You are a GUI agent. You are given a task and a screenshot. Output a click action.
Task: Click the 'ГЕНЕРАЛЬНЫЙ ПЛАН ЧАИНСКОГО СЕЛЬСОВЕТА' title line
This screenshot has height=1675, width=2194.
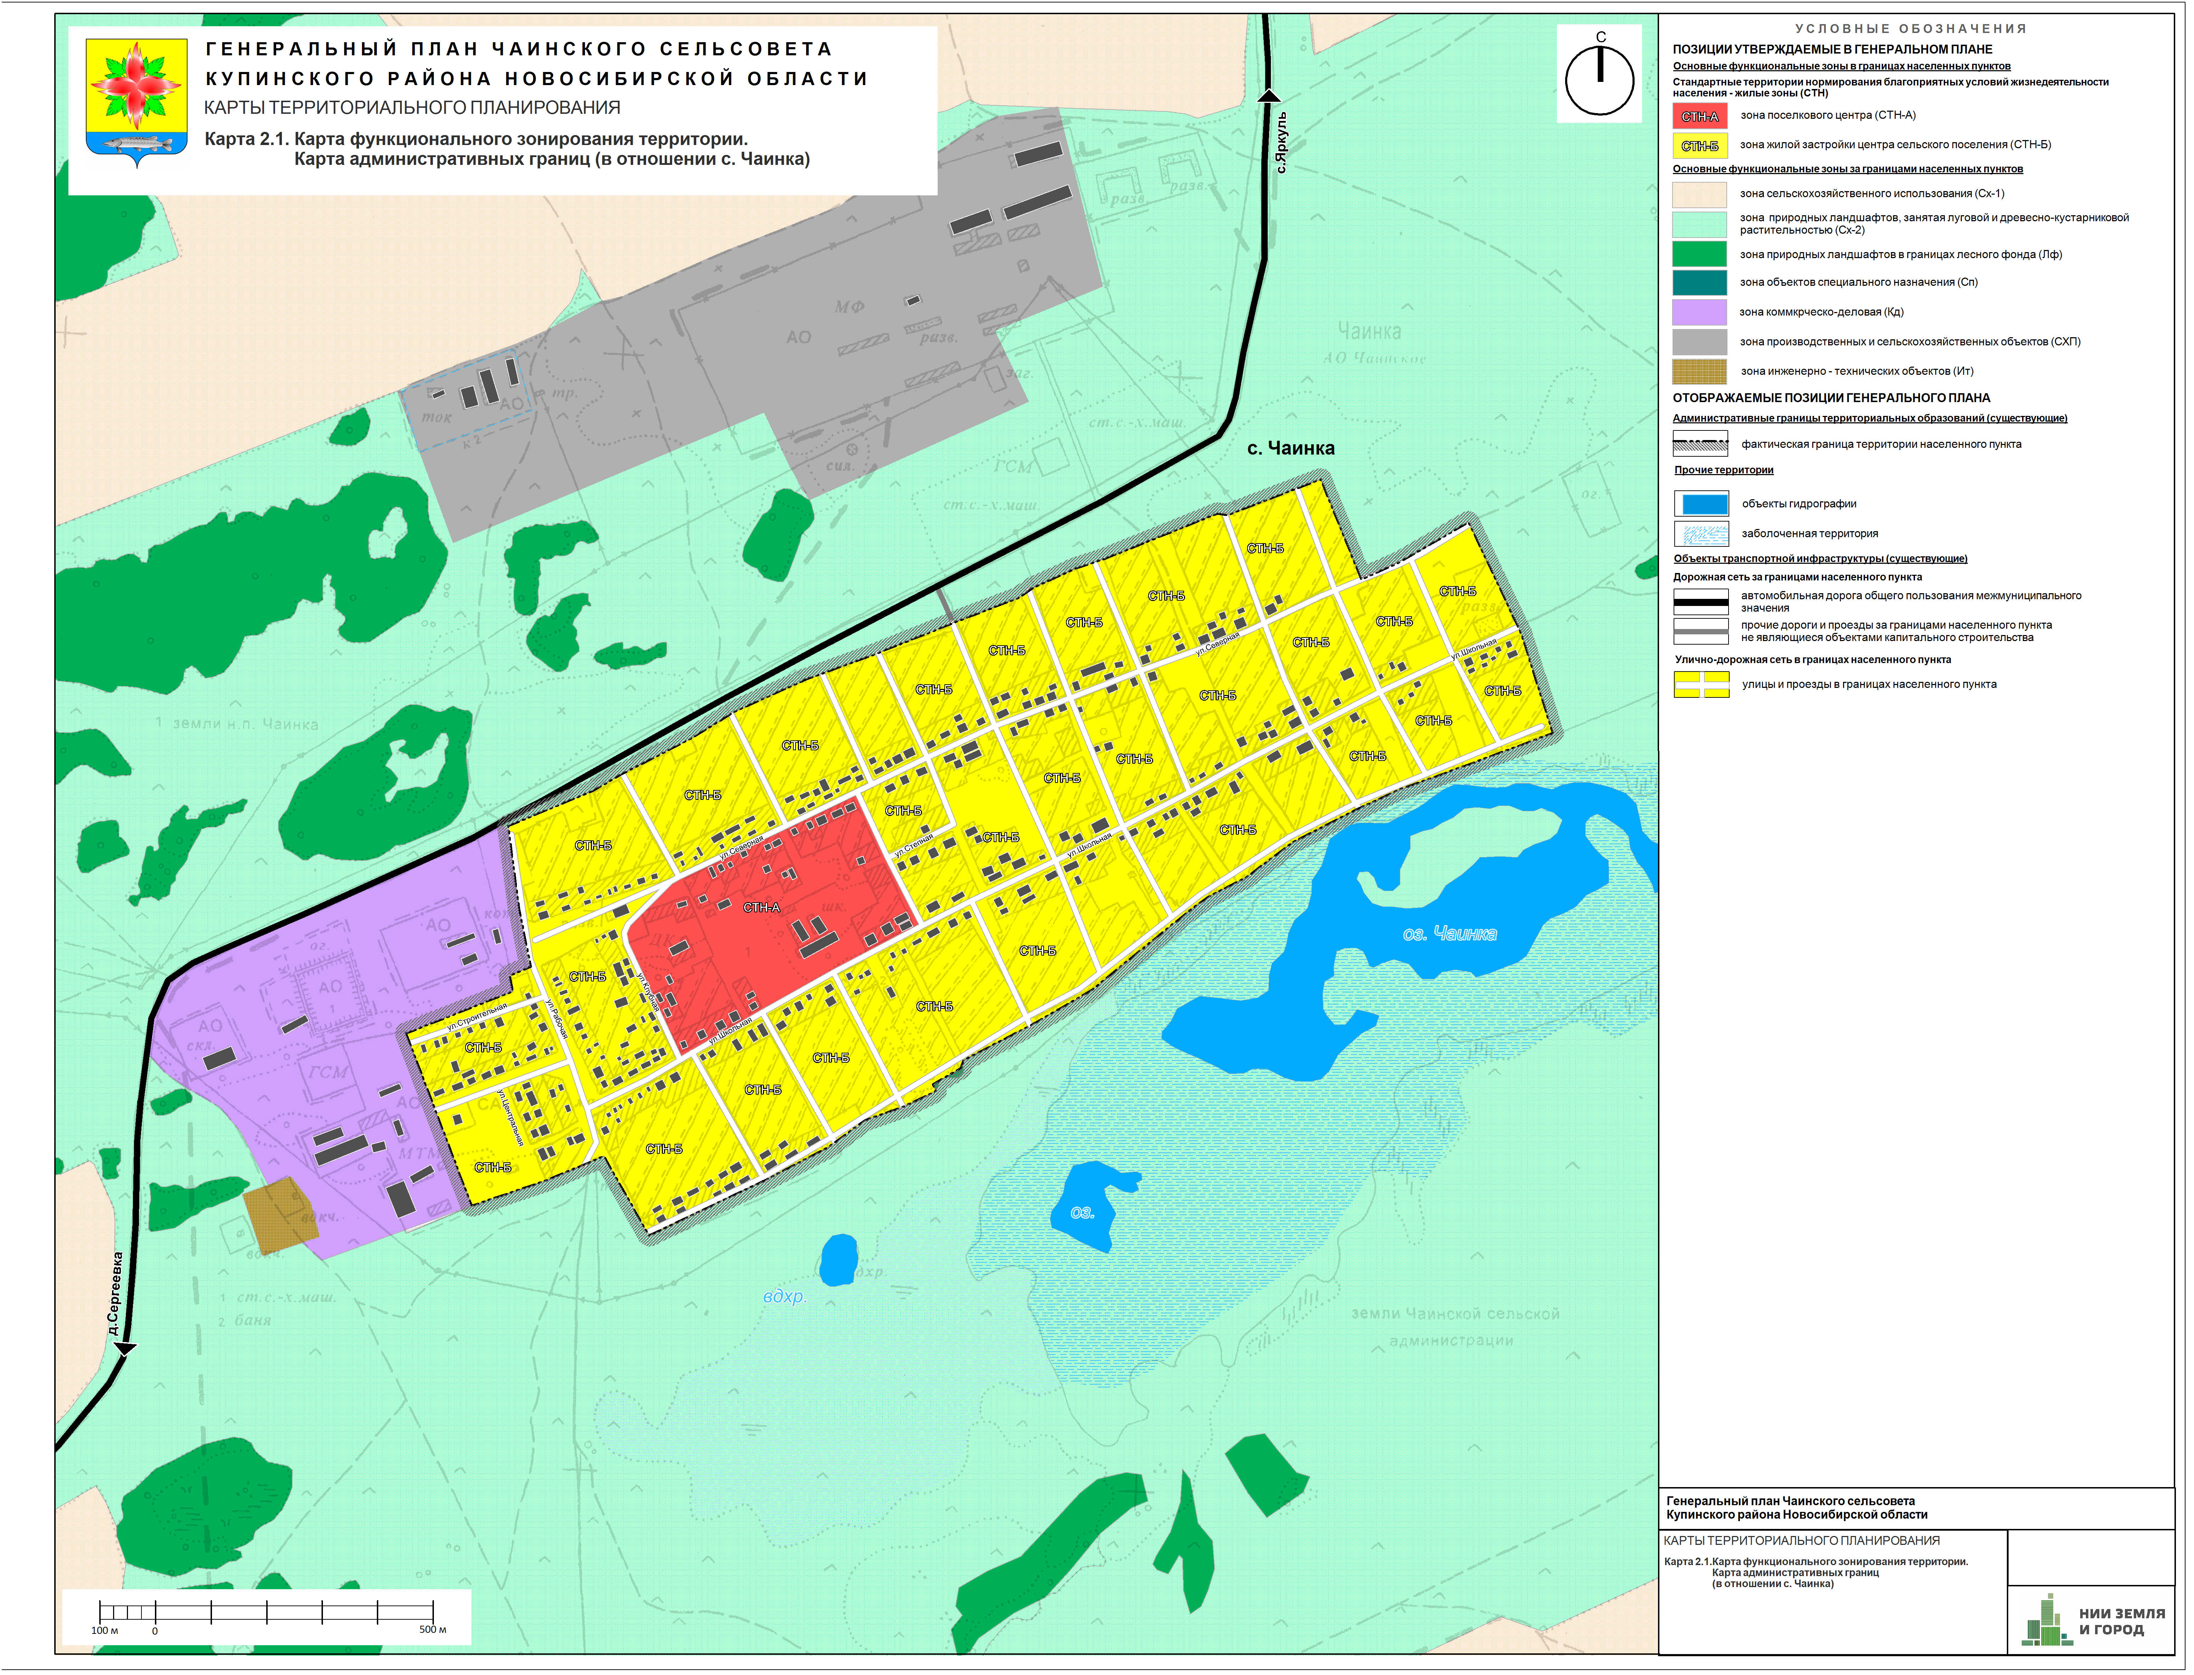[519, 49]
